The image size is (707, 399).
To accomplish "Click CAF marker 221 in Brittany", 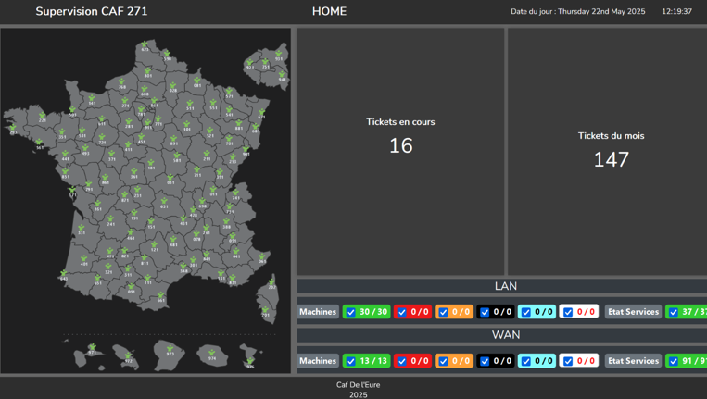I will [42, 116].
